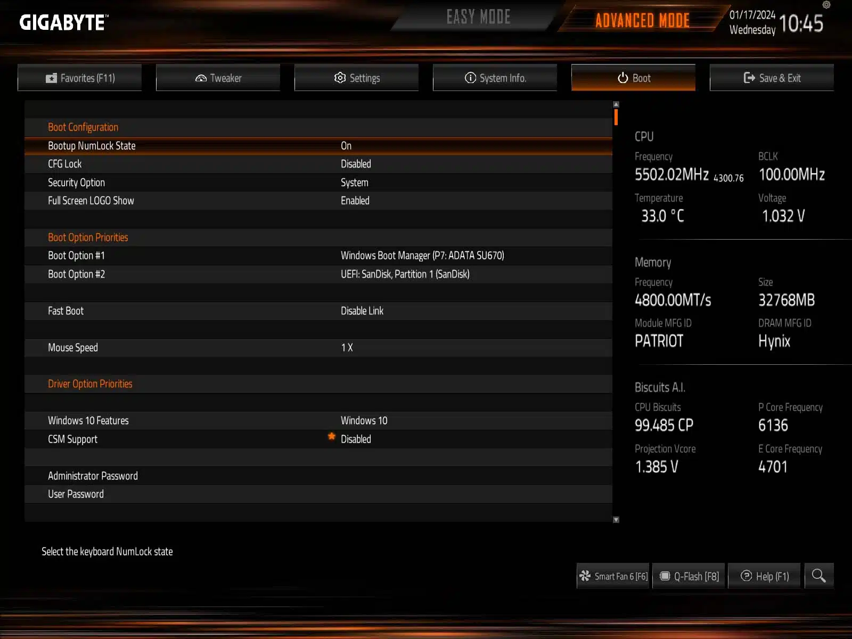The width and height of the screenshot is (852, 639).
Task: Click the Driver Option Priorities entry
Action: pos(90,384)
